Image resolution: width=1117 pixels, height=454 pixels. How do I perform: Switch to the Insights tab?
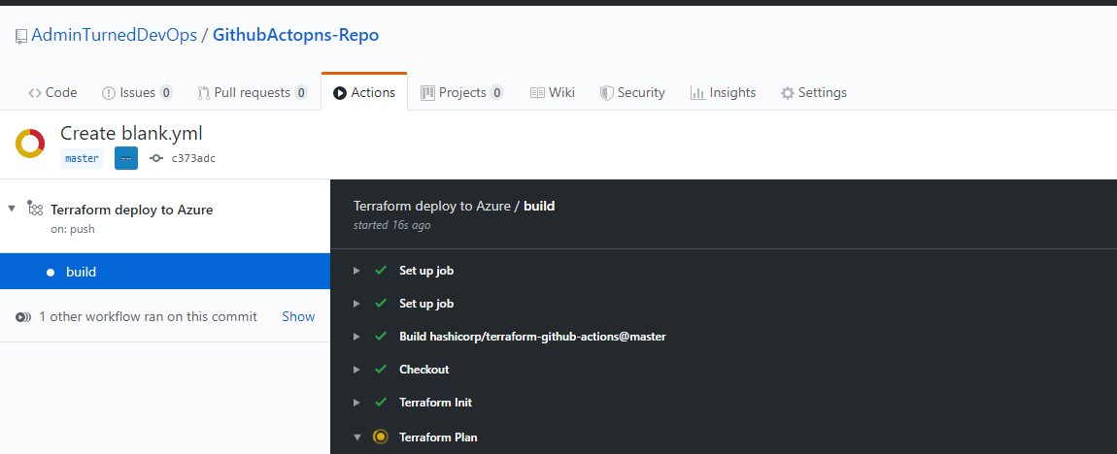coord(723,92)
